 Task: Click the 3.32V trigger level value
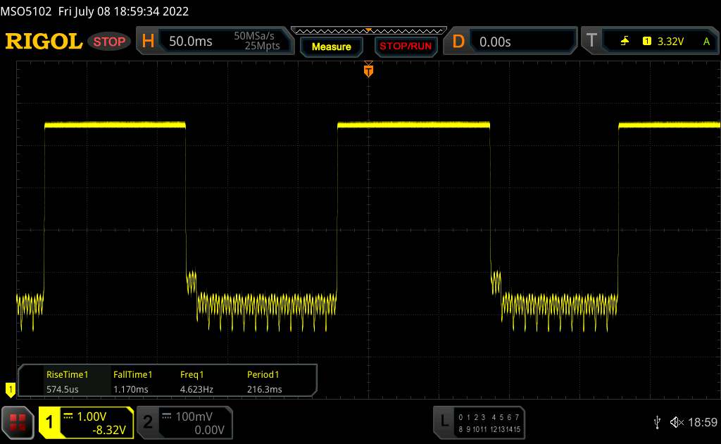tap(670, 42)
